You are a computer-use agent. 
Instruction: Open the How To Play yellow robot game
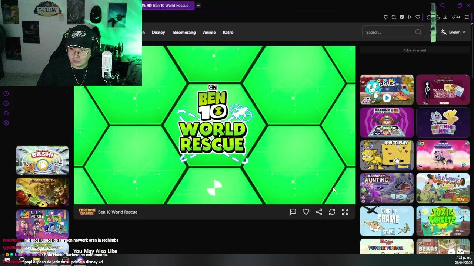387,155
